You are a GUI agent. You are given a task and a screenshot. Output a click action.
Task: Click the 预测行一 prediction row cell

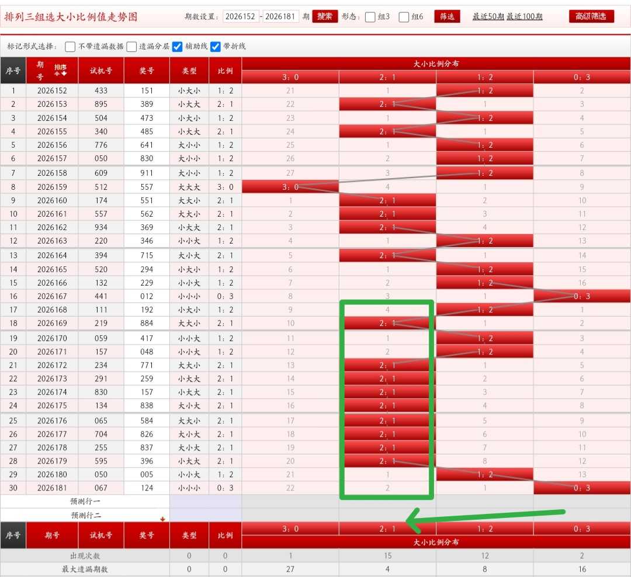85,501
